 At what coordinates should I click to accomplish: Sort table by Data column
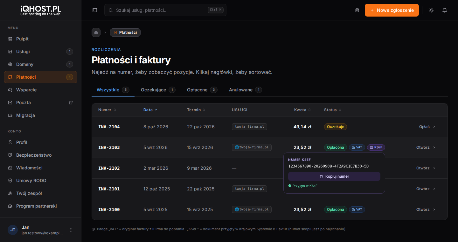tap(150, 110)
